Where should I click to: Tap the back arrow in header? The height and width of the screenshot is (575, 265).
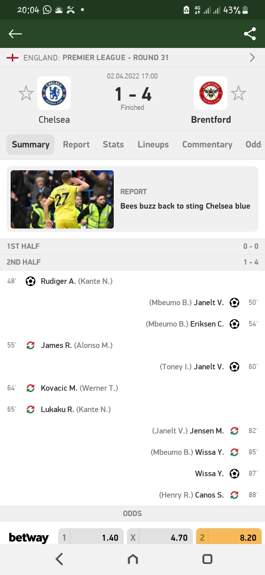(x=15, y=34)
